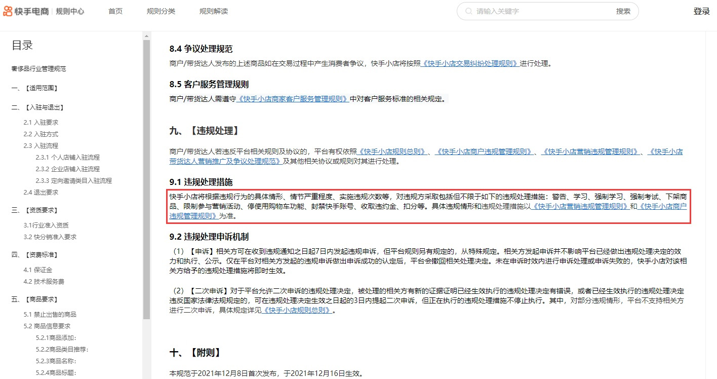Select 奢侈品行业管理规范 in the sidebar
Screen dimensions: 717x379
click(x=39, y=69)
